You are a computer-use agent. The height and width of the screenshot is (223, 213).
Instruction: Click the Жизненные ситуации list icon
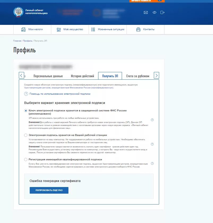pos(93,29)
